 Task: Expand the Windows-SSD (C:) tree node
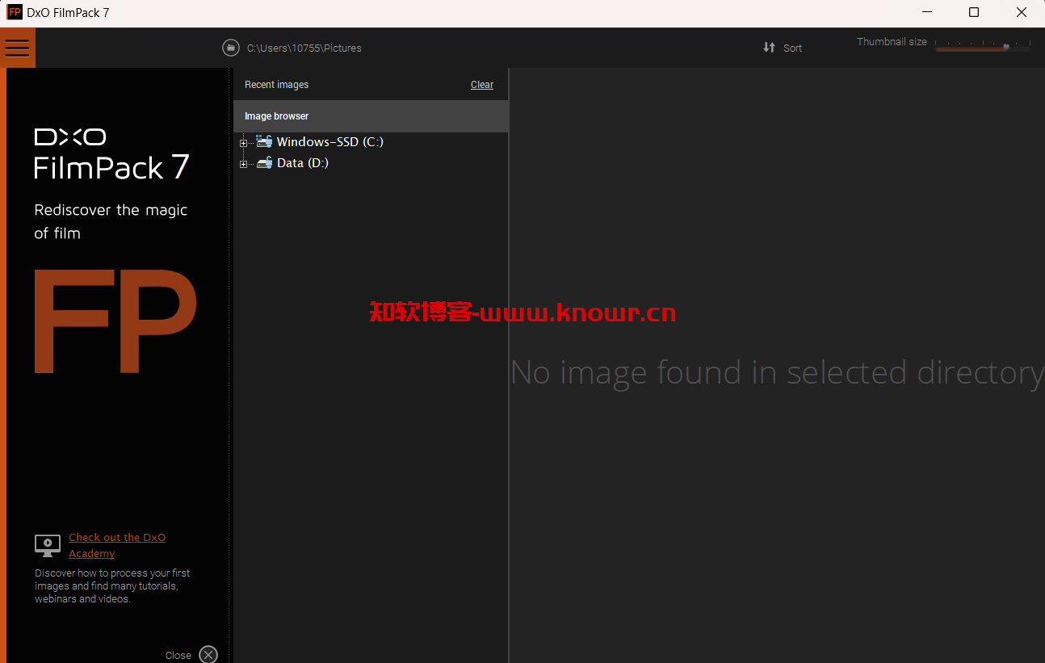(243, 143)
